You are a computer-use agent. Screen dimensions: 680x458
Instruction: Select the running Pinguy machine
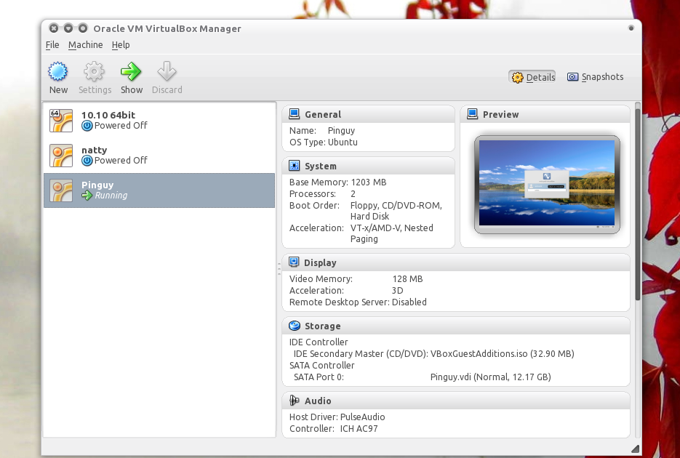pos(159,190)
